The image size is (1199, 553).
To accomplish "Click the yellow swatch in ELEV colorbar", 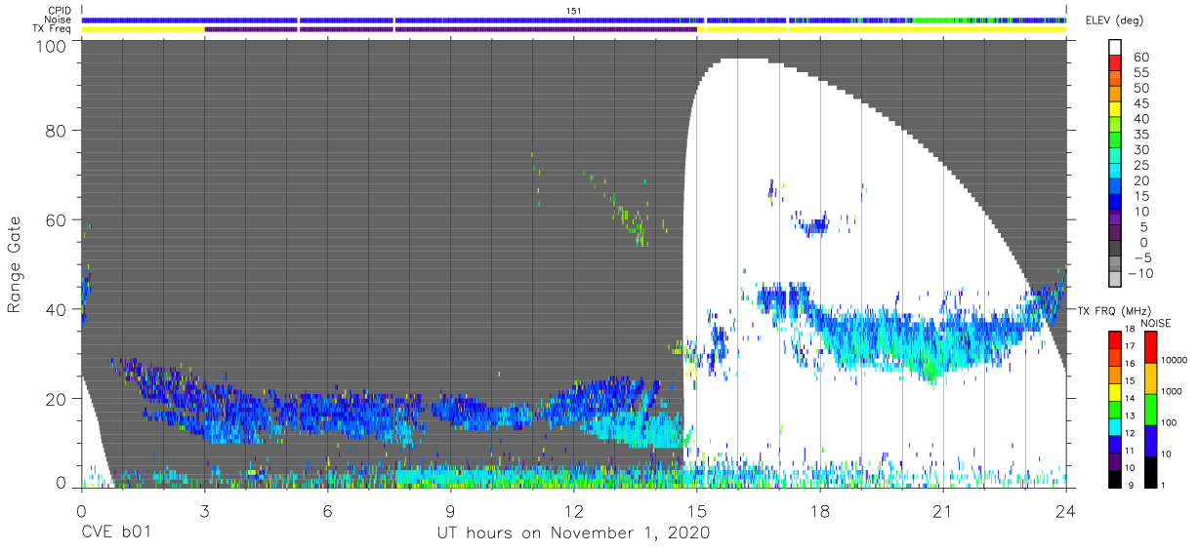I will (x=1115, y=111).
